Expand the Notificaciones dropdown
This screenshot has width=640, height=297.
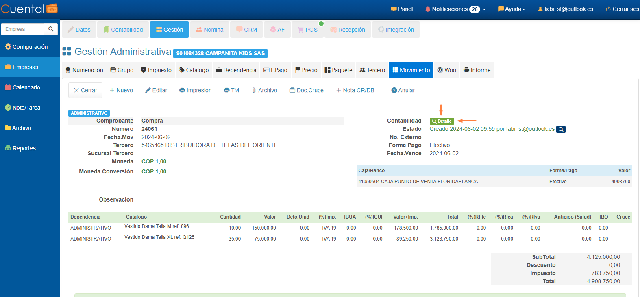pyautogui.click(x=455, y=9)
